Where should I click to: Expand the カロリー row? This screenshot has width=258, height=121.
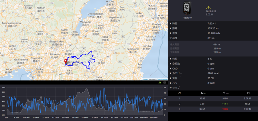(171, 73)
